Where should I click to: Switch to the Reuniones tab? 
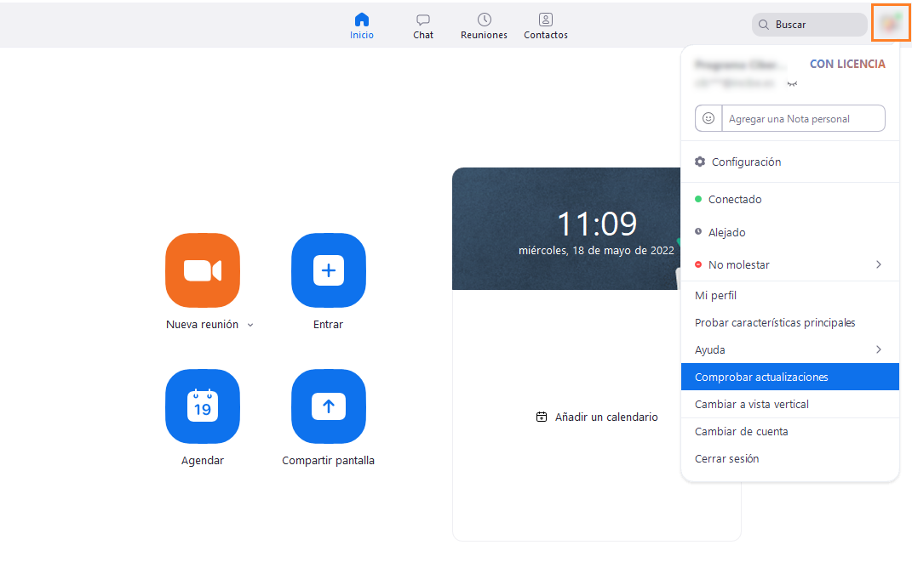coord(484,26)
